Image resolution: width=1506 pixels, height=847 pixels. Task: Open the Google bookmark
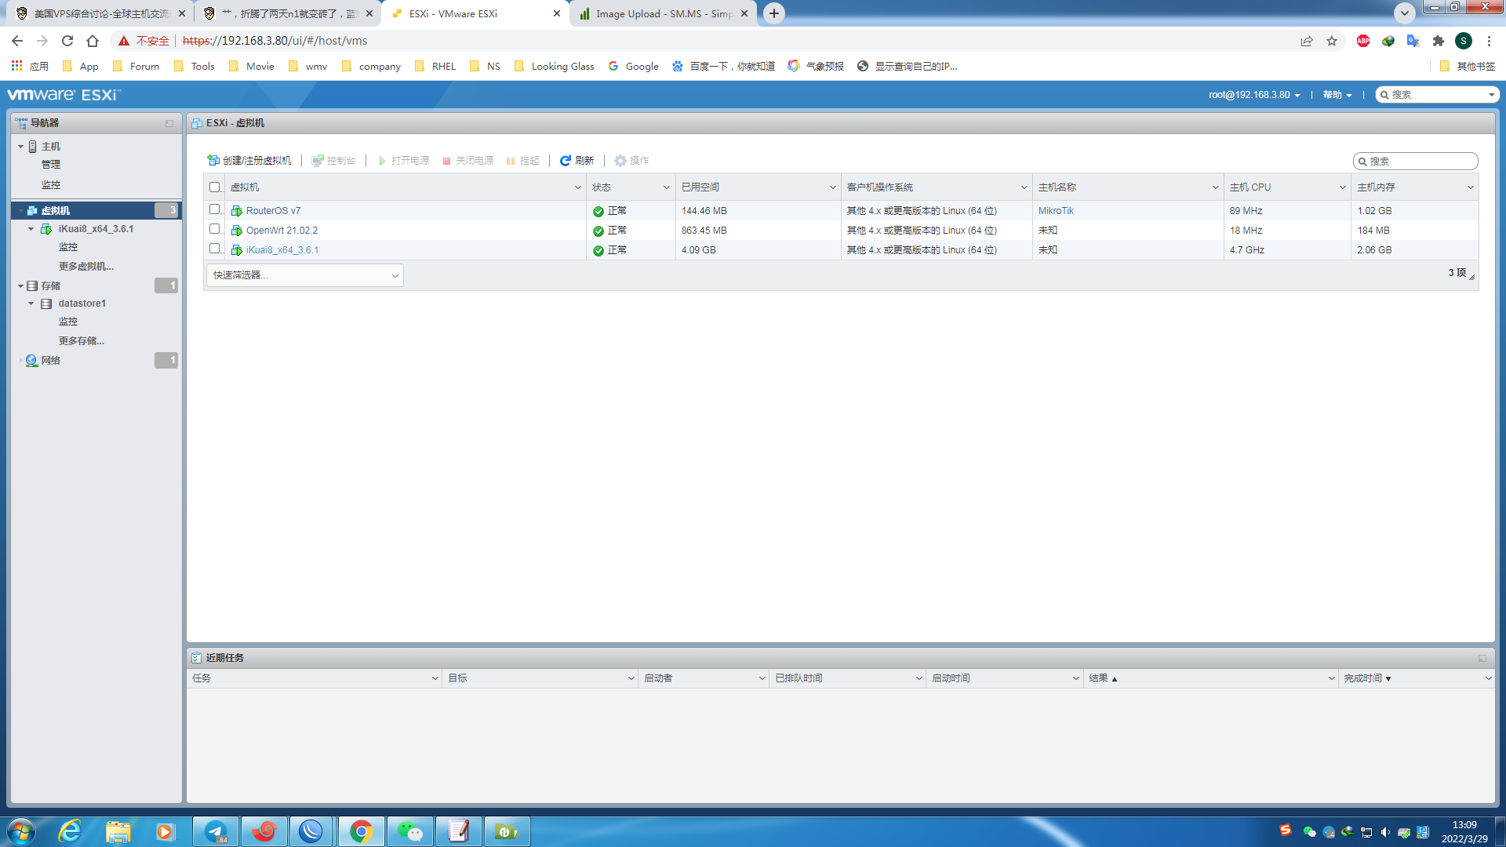click(x=633, y=67)
